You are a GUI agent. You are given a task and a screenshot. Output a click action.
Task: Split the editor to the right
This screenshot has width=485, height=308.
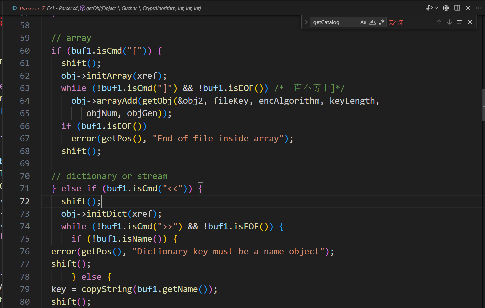point(457,8)
